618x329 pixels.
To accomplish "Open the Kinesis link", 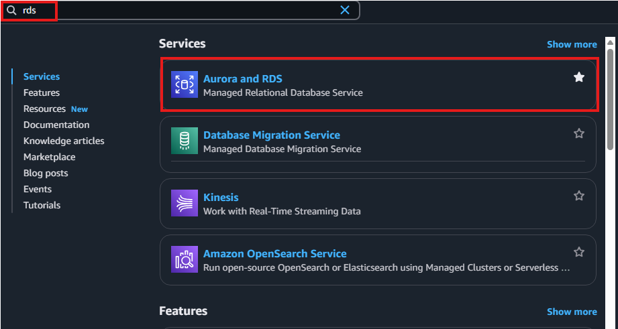I will pyautogui.click(x=221, y=197).
